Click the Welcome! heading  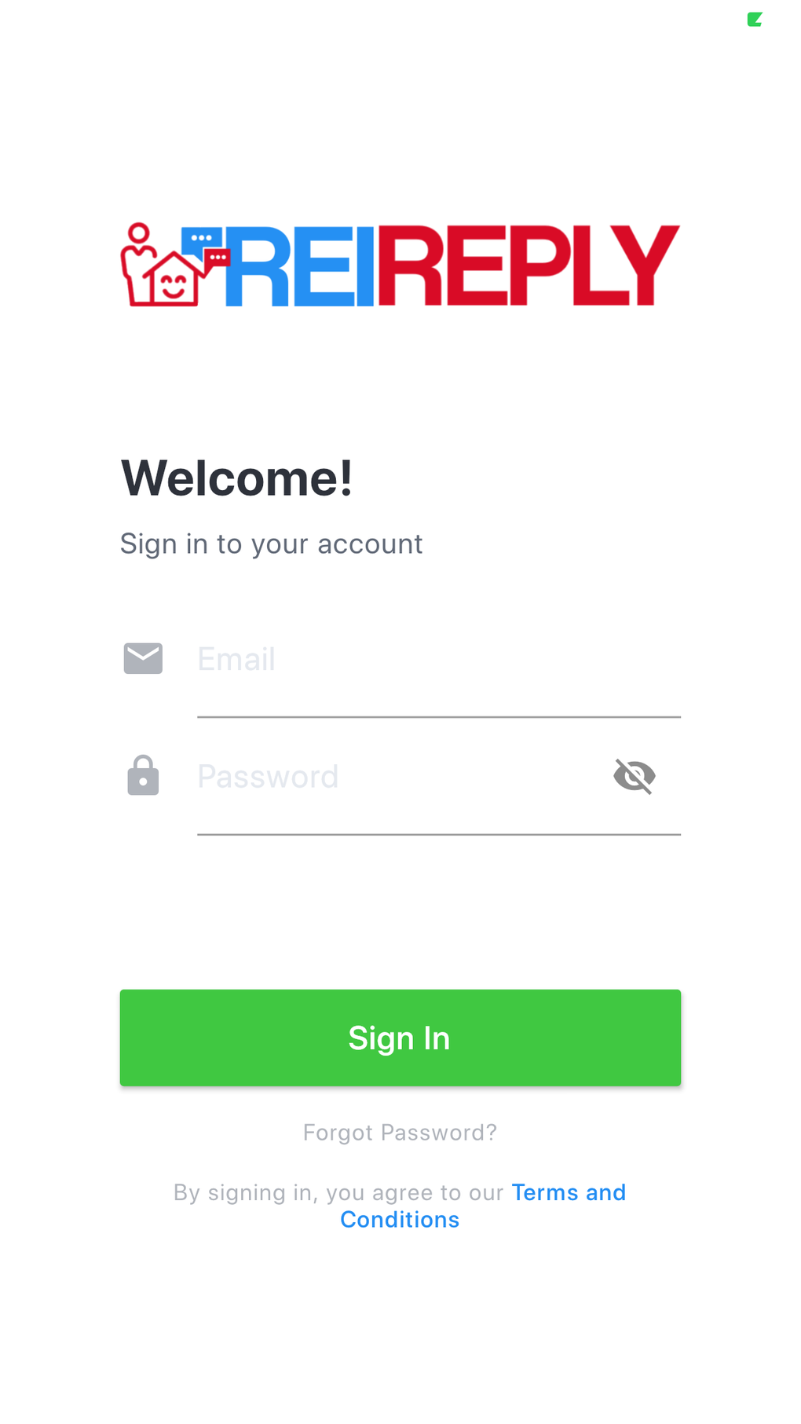point(236,478)
